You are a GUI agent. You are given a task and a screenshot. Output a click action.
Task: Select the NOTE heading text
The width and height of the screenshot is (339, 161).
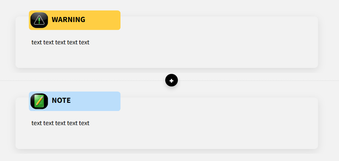[x=61, y=100]
